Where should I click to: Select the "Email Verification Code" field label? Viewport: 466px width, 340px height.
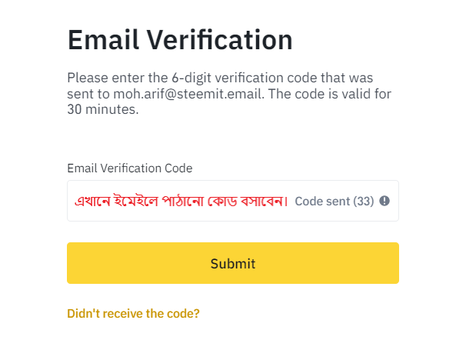coord(130,168)
